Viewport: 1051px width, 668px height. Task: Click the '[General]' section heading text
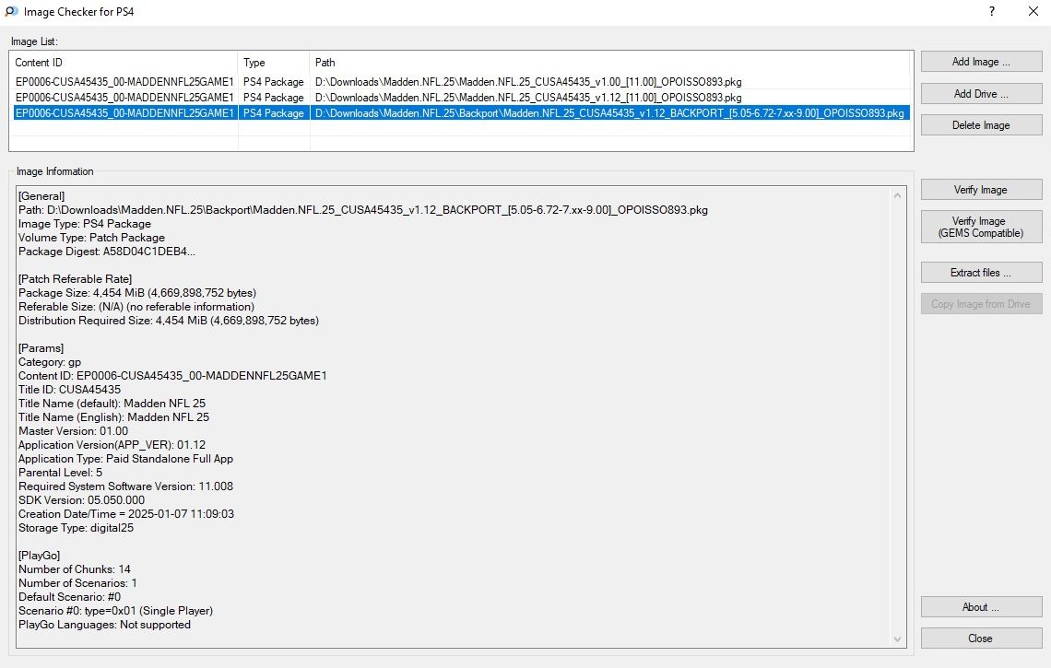coord(41,196)
